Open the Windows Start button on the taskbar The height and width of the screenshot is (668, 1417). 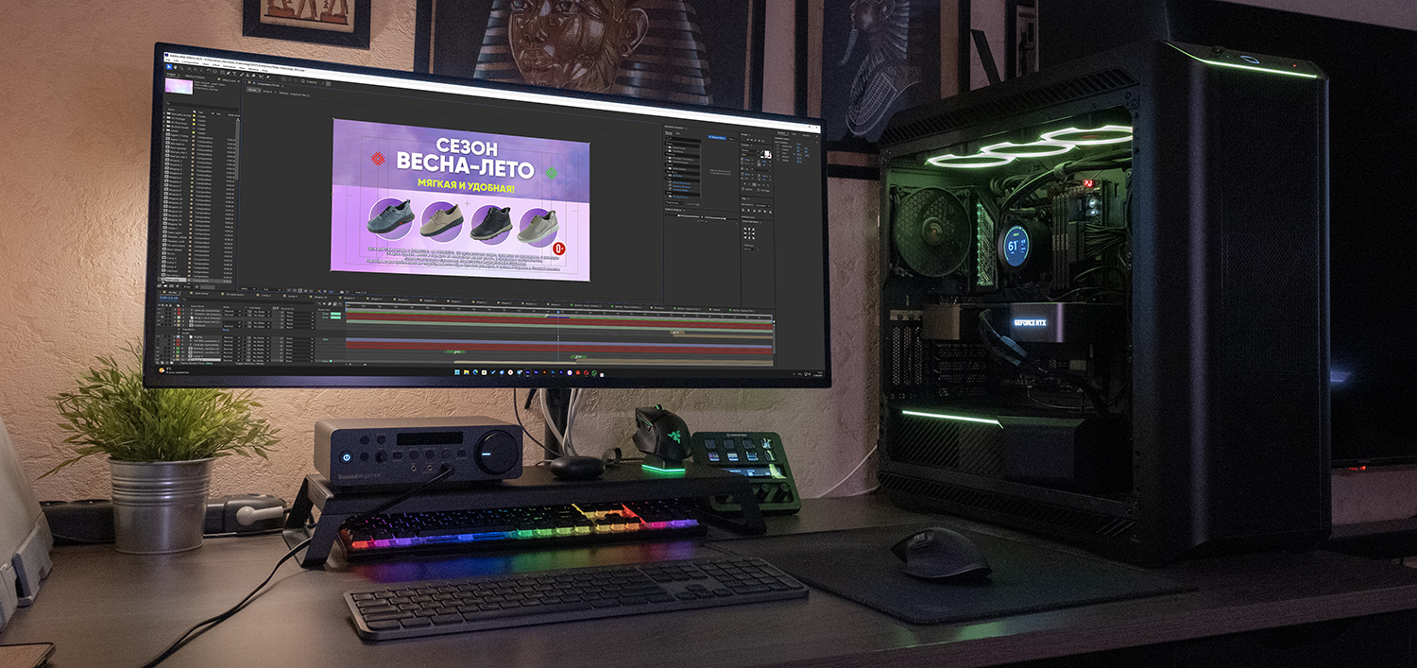pos(457,372)
